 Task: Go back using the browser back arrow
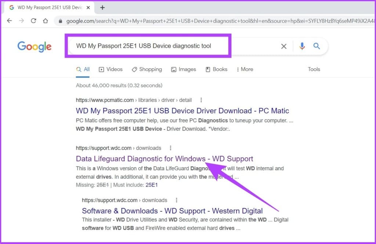click(x=9, y=21)
